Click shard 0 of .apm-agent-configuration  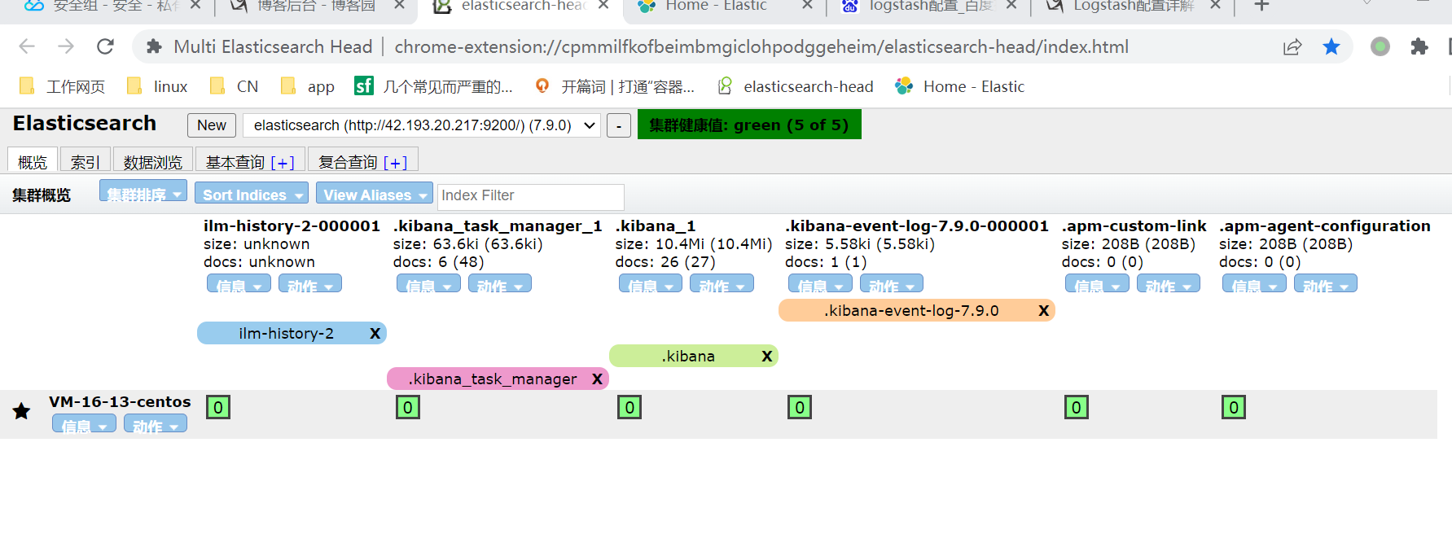click(1234, 407)
